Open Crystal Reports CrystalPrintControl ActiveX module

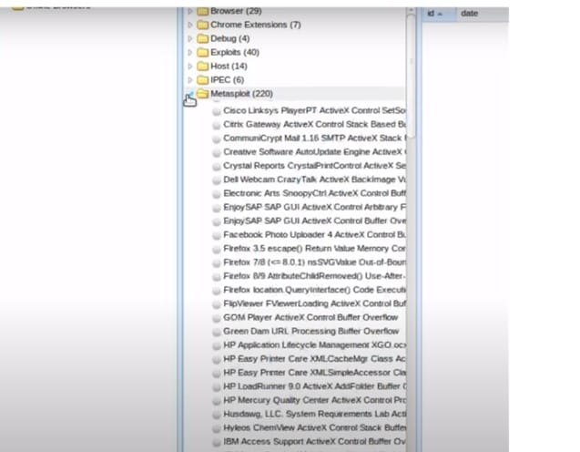tap(314, 166)
